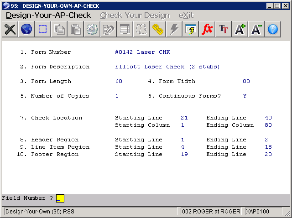Click Footer Region Ending Line value 20
This screenshot has width=292, height=218.
[x=268, y=154]
